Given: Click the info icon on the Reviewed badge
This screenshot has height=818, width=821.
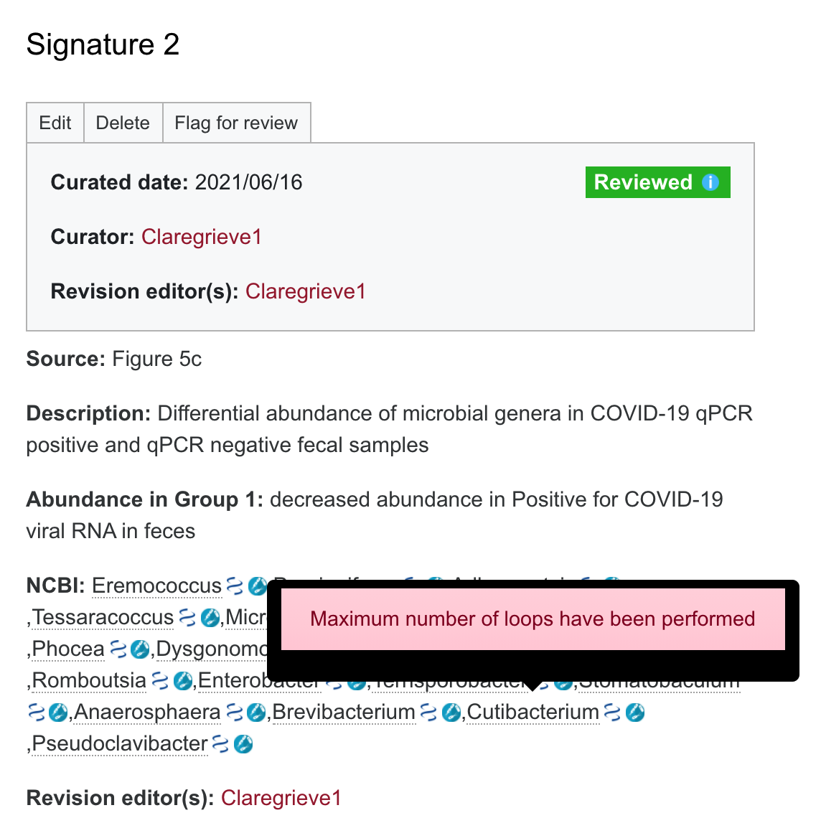Looking at the screenshot, I should click(710, 182).
